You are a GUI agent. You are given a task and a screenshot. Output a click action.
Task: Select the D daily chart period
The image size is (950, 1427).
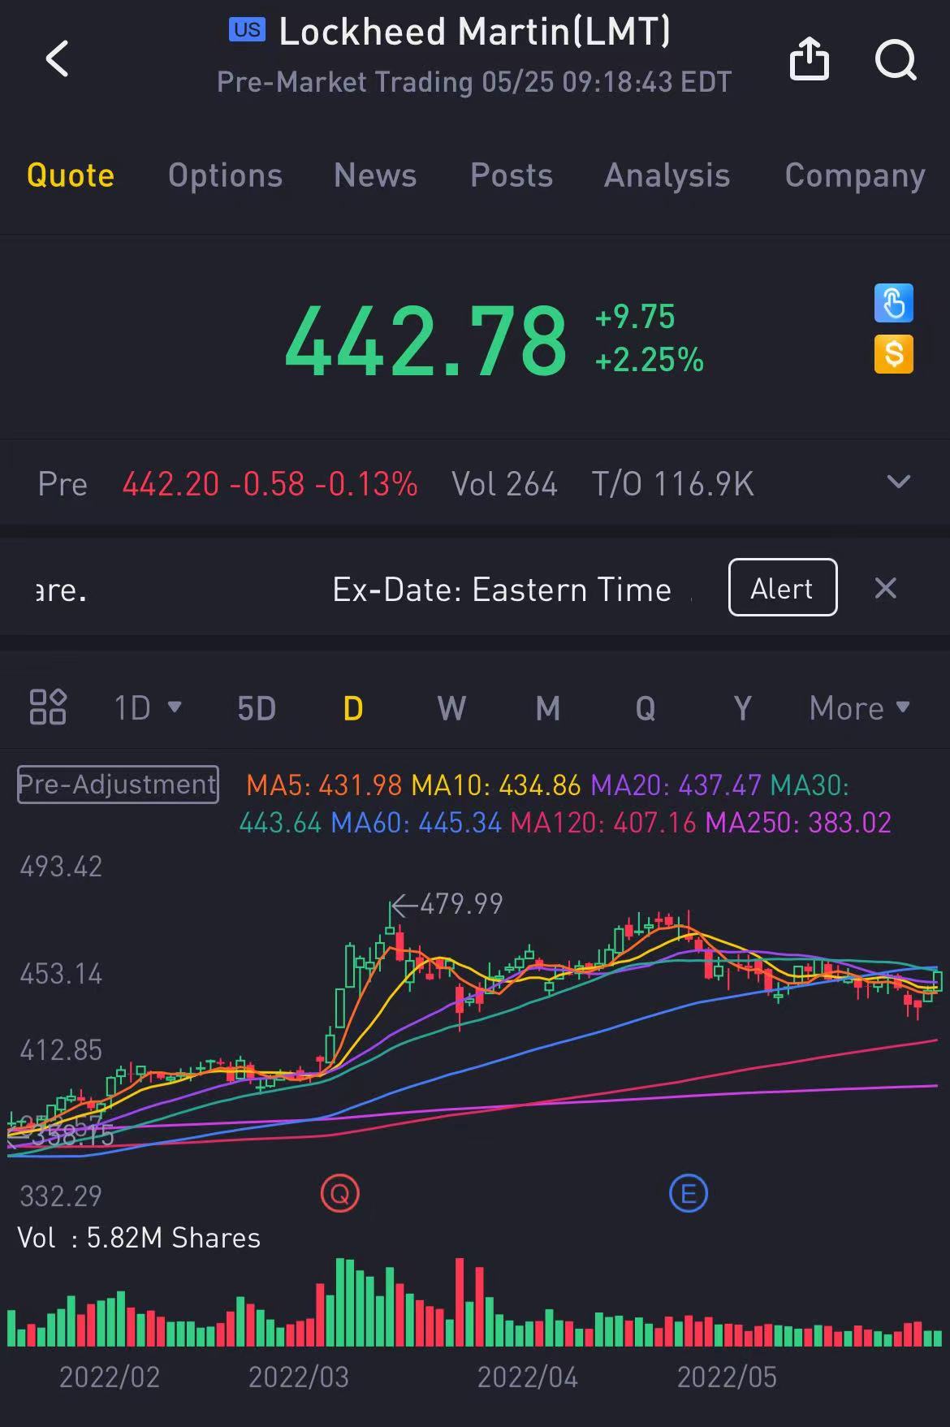(x=353, y=708)
